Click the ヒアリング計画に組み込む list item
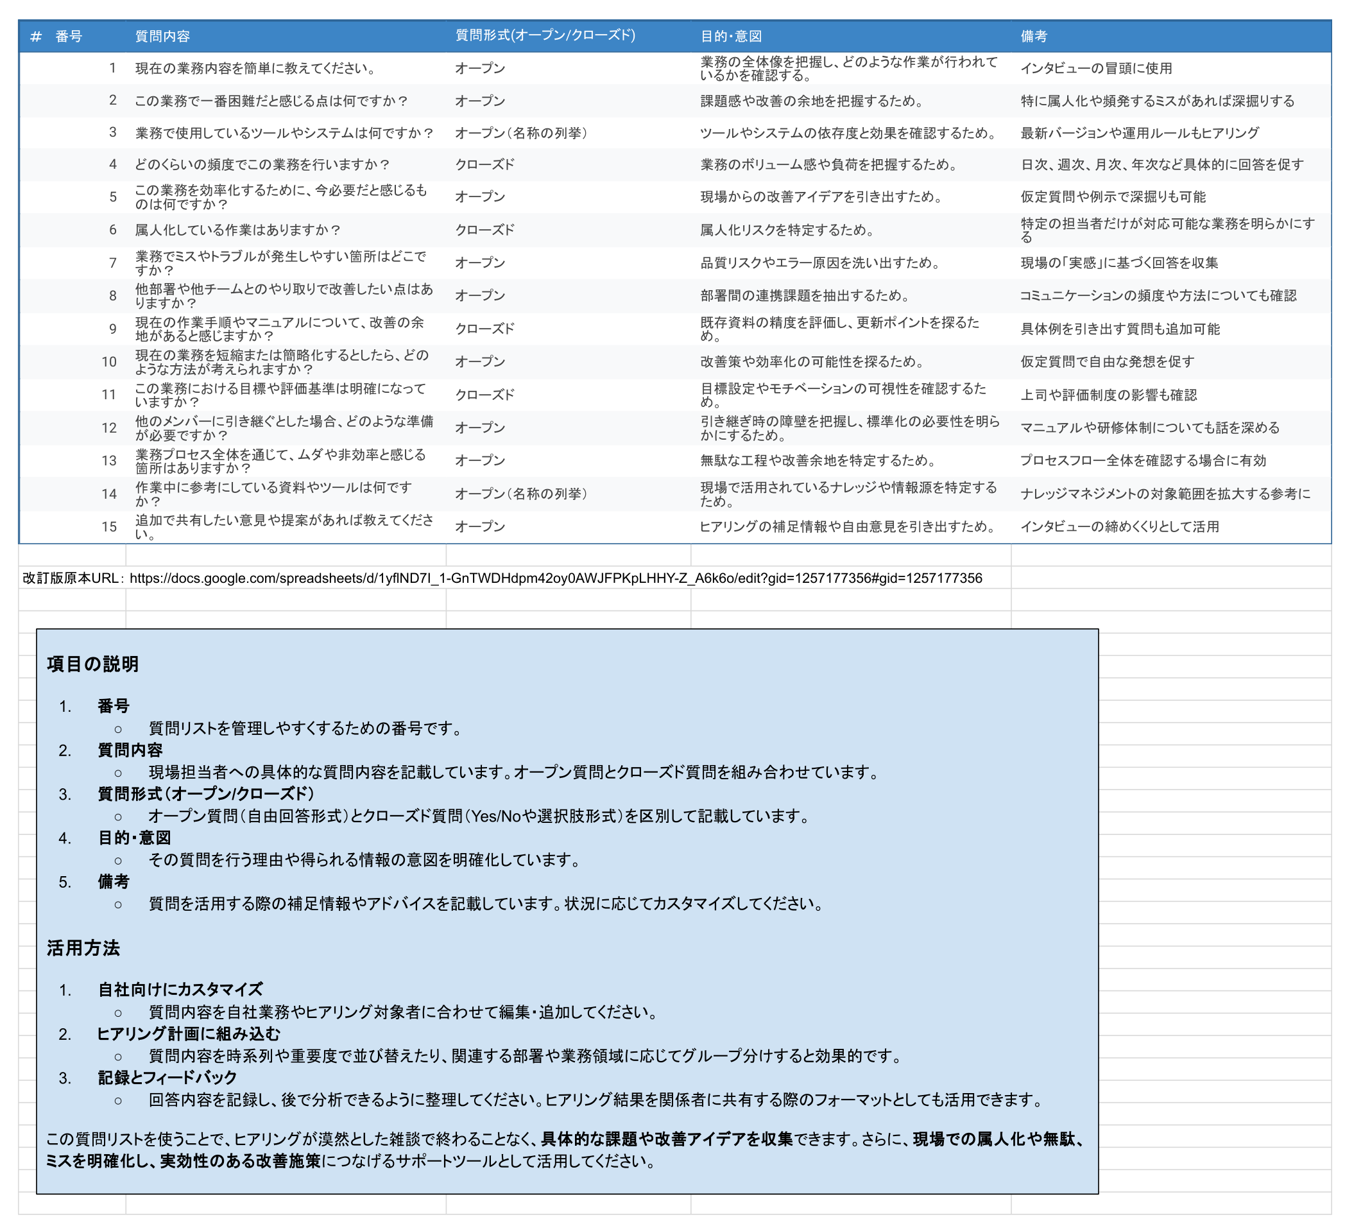1345x1217 pixels. coord(189,1033)
